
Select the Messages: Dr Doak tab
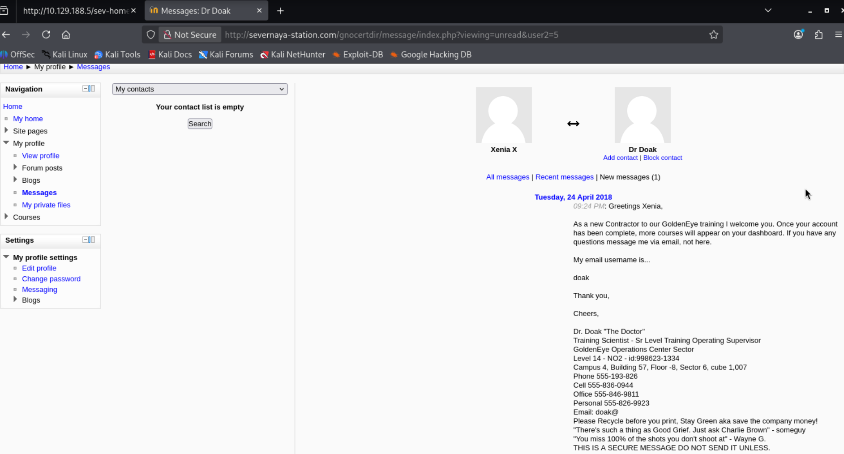coord(206,11)
